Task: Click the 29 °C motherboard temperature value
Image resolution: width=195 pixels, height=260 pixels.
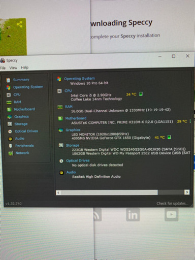Action: (182, 121)
